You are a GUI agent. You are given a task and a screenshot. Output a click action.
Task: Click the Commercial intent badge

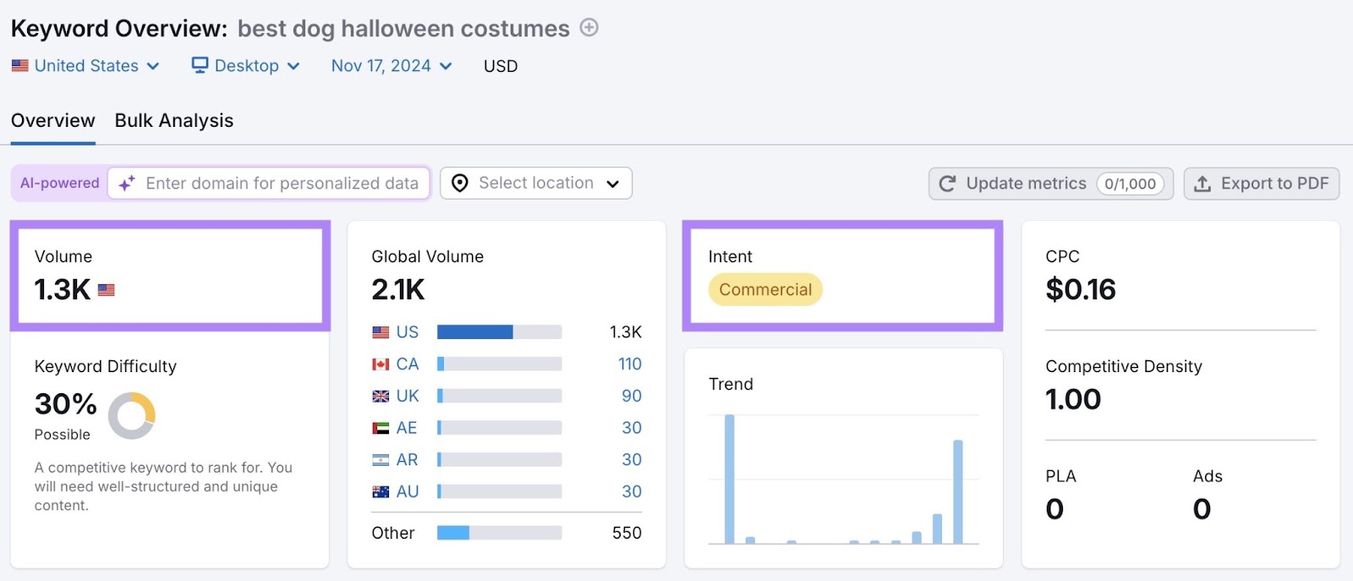click(x=765, y=290)
